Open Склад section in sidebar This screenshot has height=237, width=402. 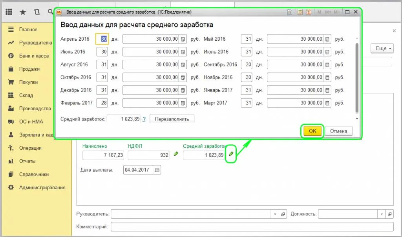click(26, 95)
